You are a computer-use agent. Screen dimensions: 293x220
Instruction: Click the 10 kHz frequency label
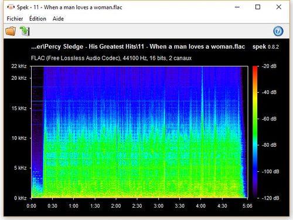(x=19, y=138)
